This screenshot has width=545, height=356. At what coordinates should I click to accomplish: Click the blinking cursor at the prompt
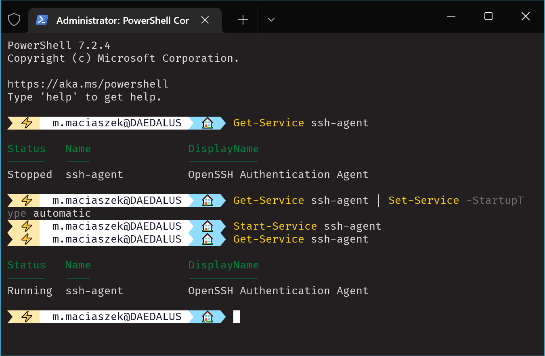tap(237, 316)
